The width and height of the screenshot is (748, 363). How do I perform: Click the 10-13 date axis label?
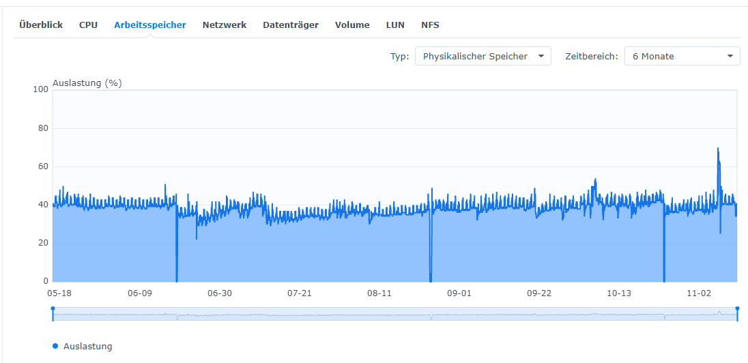pyautogui.click(x=619, y=293)
